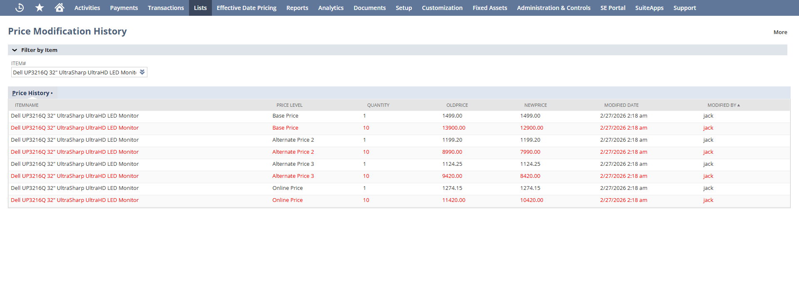This screenshot has width=799, height=290.
Task: Switch to the Price History tab
Action: tap(31, 93)
